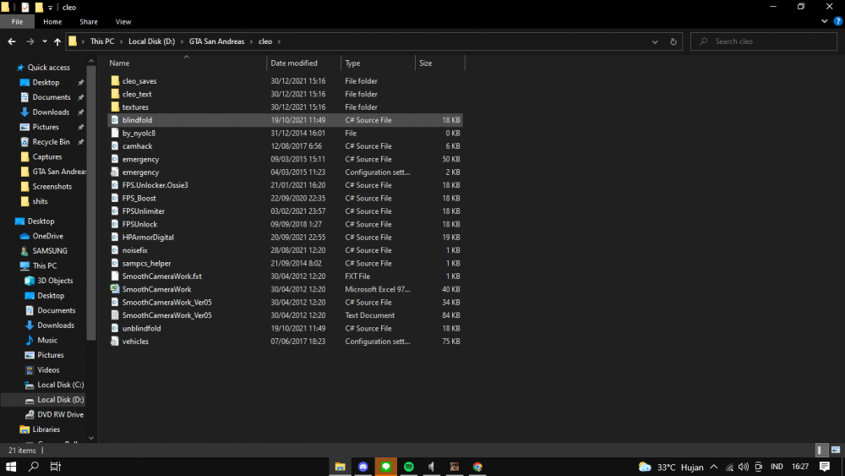Open the Explorer help icon
Viewport: 845px width, 476px height.
tap(838, 22)
